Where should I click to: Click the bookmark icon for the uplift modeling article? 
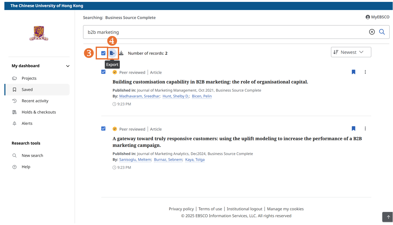(x=354, y=129)
